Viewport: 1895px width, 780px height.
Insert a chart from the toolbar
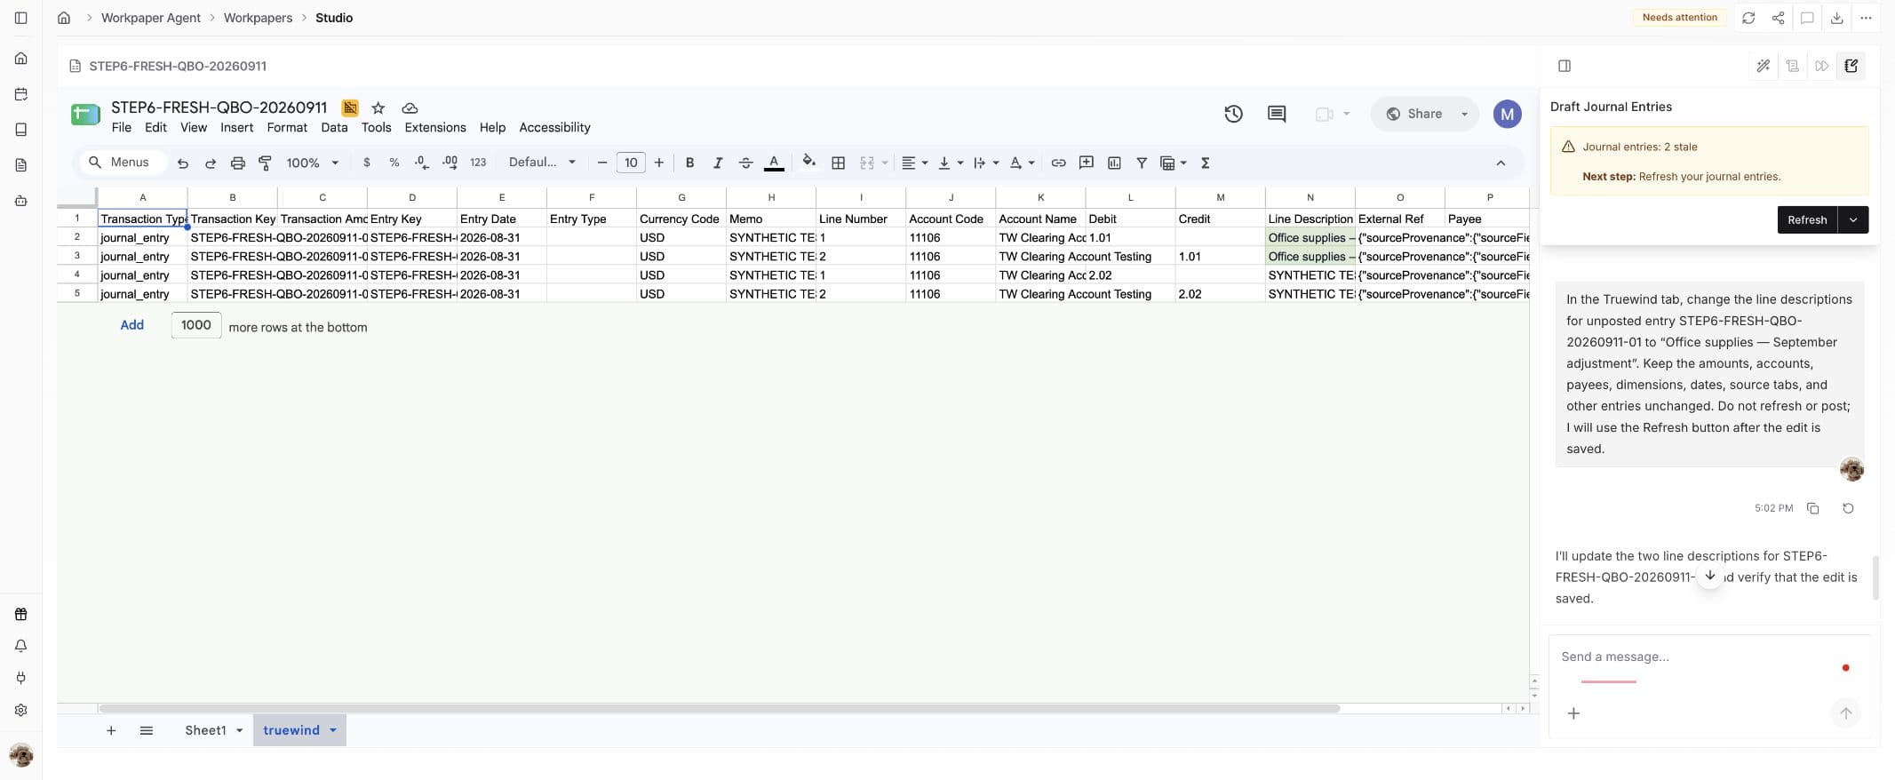pos(1114,163)
